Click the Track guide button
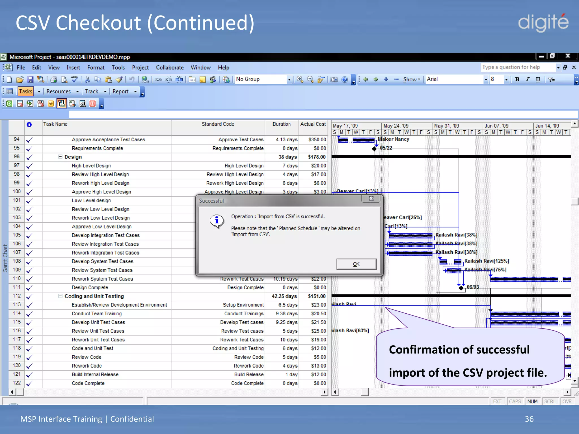Screen dimensions: 579x434 (92, 91)
